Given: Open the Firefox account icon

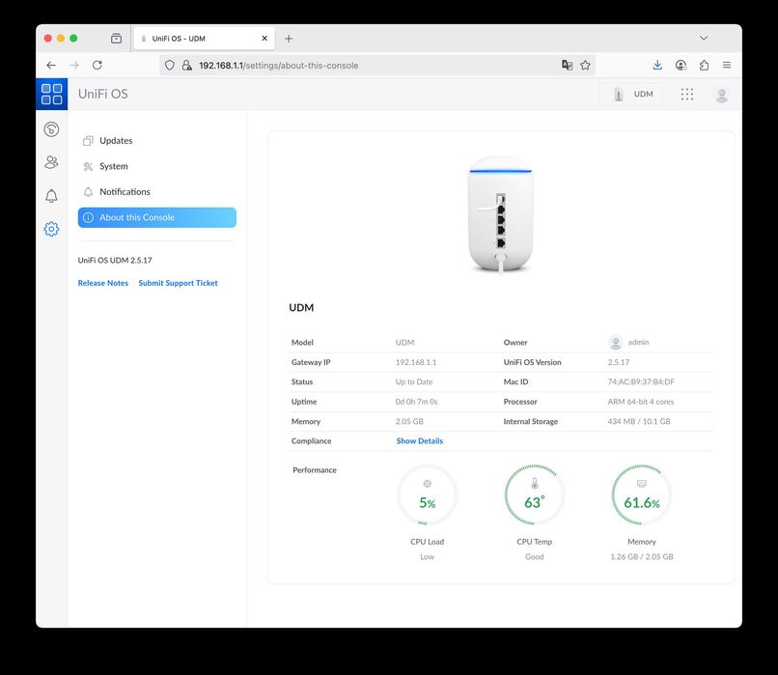Looking at the screenshot, I should (681, 65).
